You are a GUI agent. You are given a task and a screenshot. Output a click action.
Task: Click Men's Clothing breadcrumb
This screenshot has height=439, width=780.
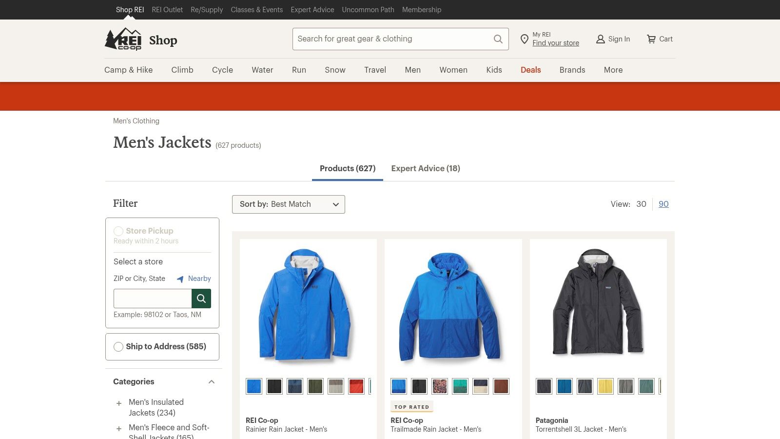click(x=136, y=121)
